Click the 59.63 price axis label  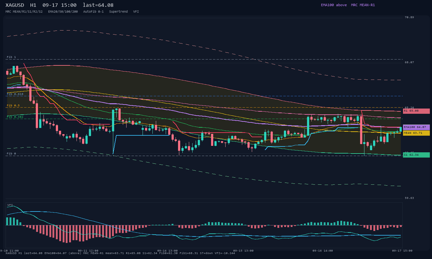pyautogui.click(x=409, y=198)
